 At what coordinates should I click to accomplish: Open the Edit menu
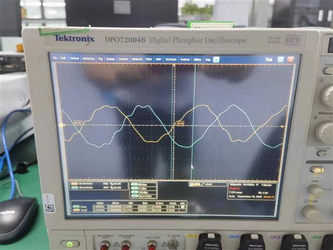[x=63, y=58]
